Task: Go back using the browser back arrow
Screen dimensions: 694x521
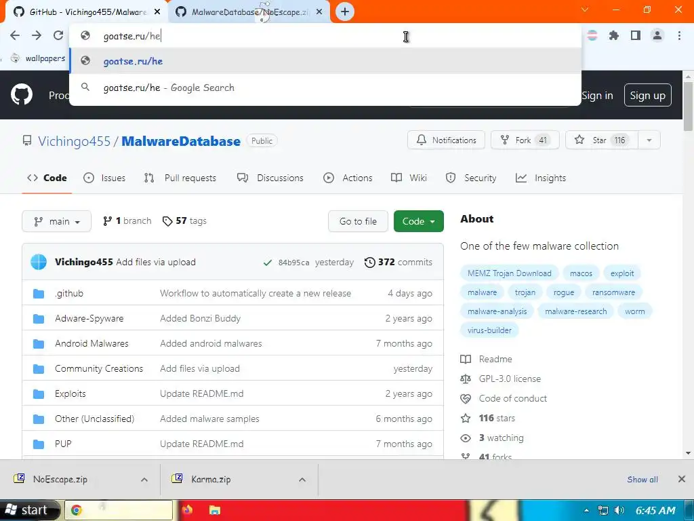Action: (x=15, y=35)
